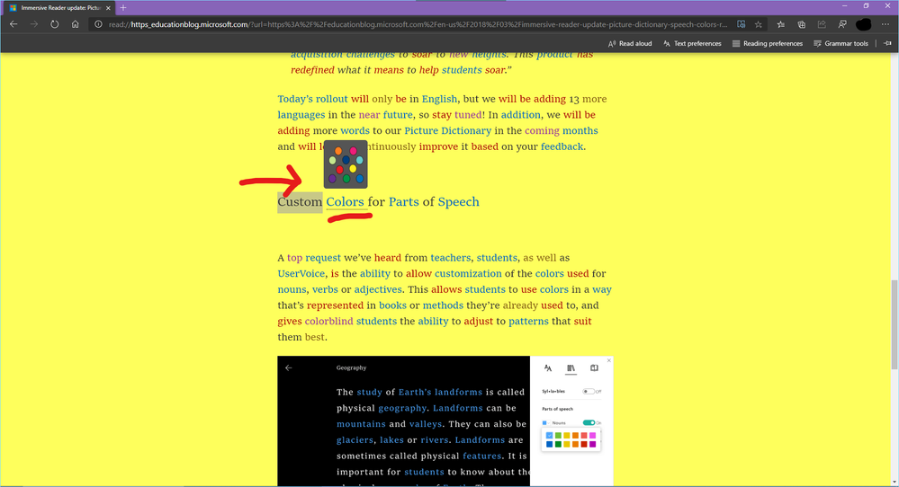Click the Geography reader screenshot image
899x487 pixels.
point(445,421)
